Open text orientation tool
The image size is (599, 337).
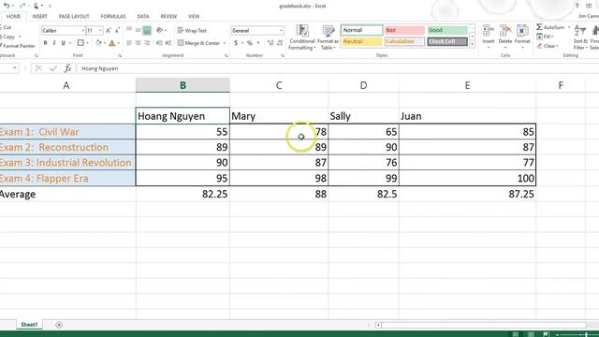[x=160, y=30]
